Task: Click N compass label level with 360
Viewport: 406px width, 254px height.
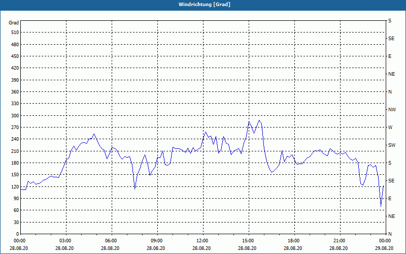Action: click(x=390, y=92)
